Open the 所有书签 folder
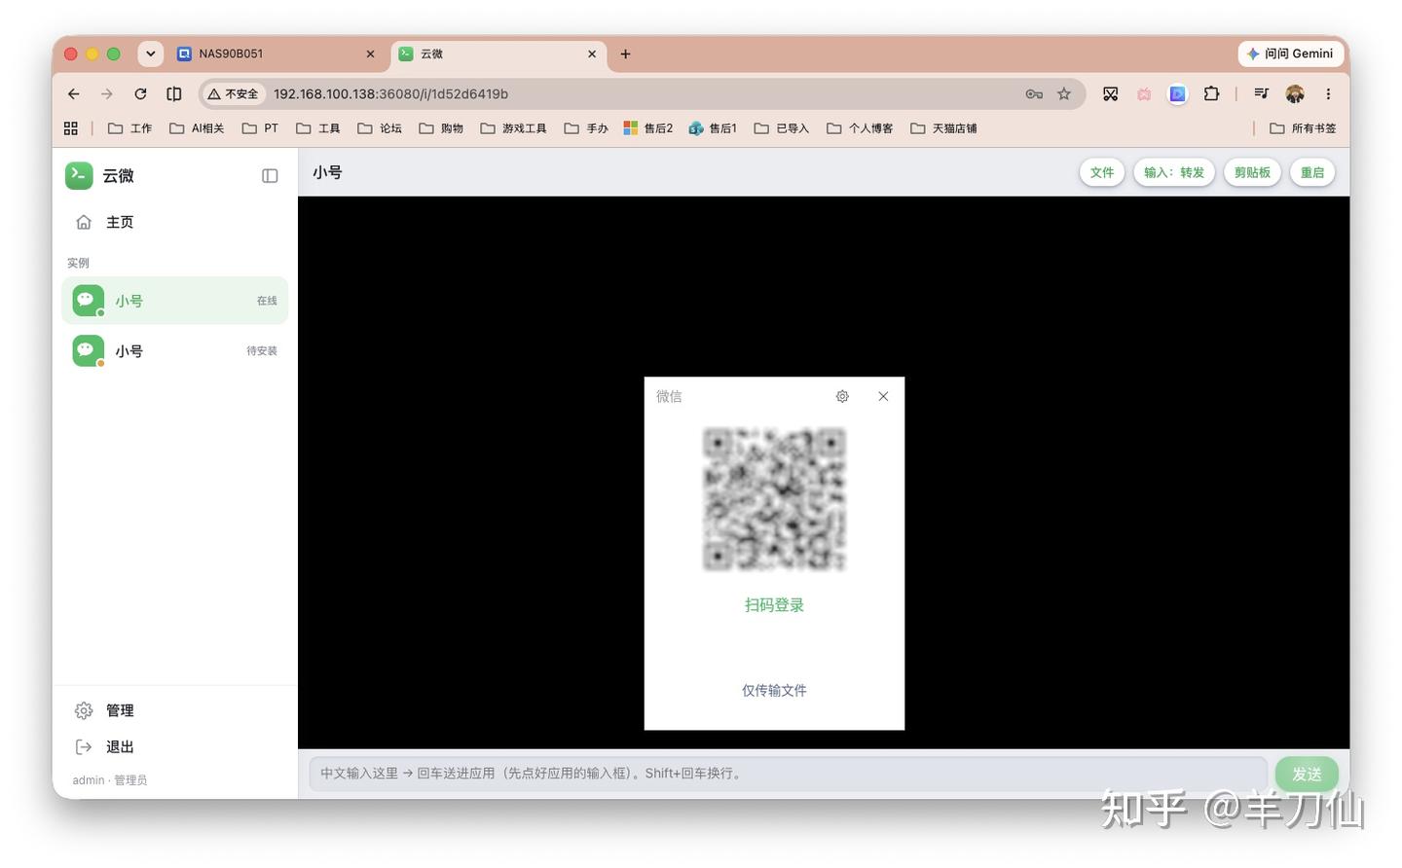The image size is (1402, 868). point(1303,128)
